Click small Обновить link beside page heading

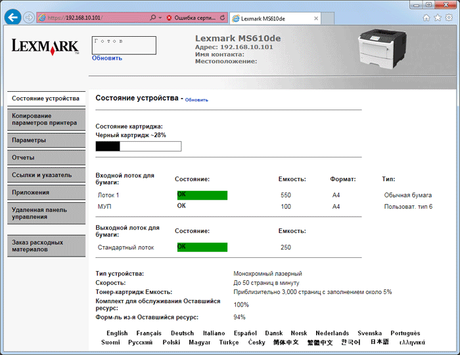[x=196, y=100]
